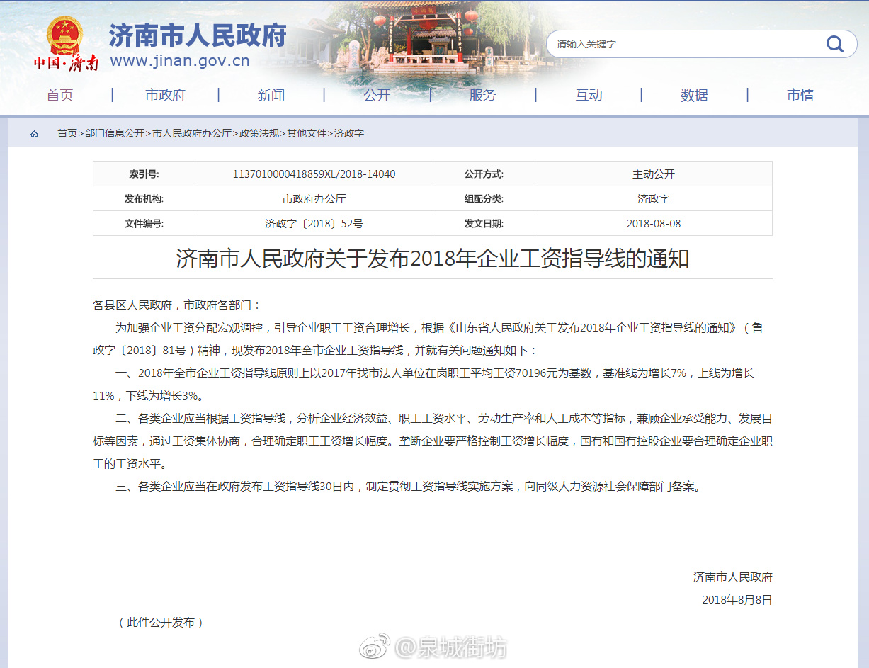Viewport: 869px width, 668px height.
Task: Click the home icon in the breadcrumb bar
Action: (34, 133)
